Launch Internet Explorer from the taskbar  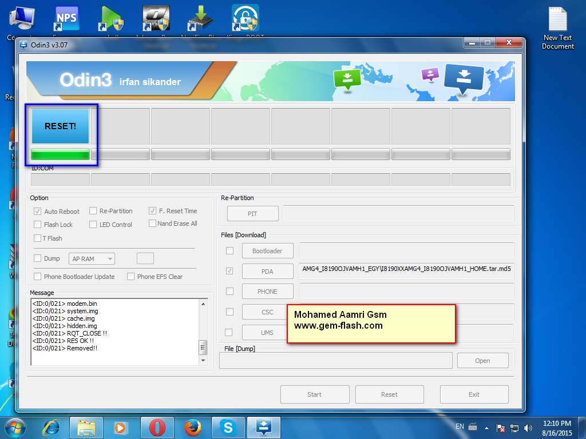[x=51, y=428]
